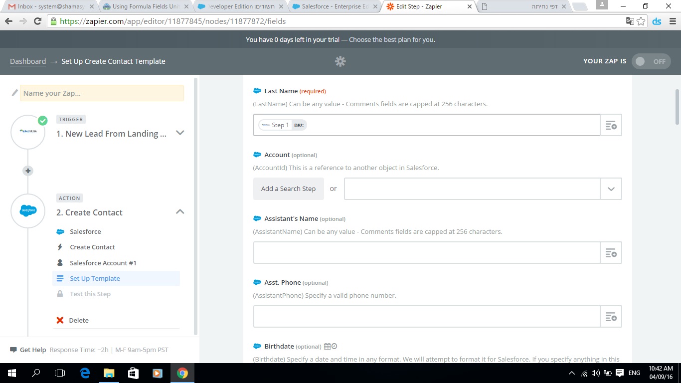Click the Zapier asterisk logo in header
Screen dimensions: 681x383
340,61
